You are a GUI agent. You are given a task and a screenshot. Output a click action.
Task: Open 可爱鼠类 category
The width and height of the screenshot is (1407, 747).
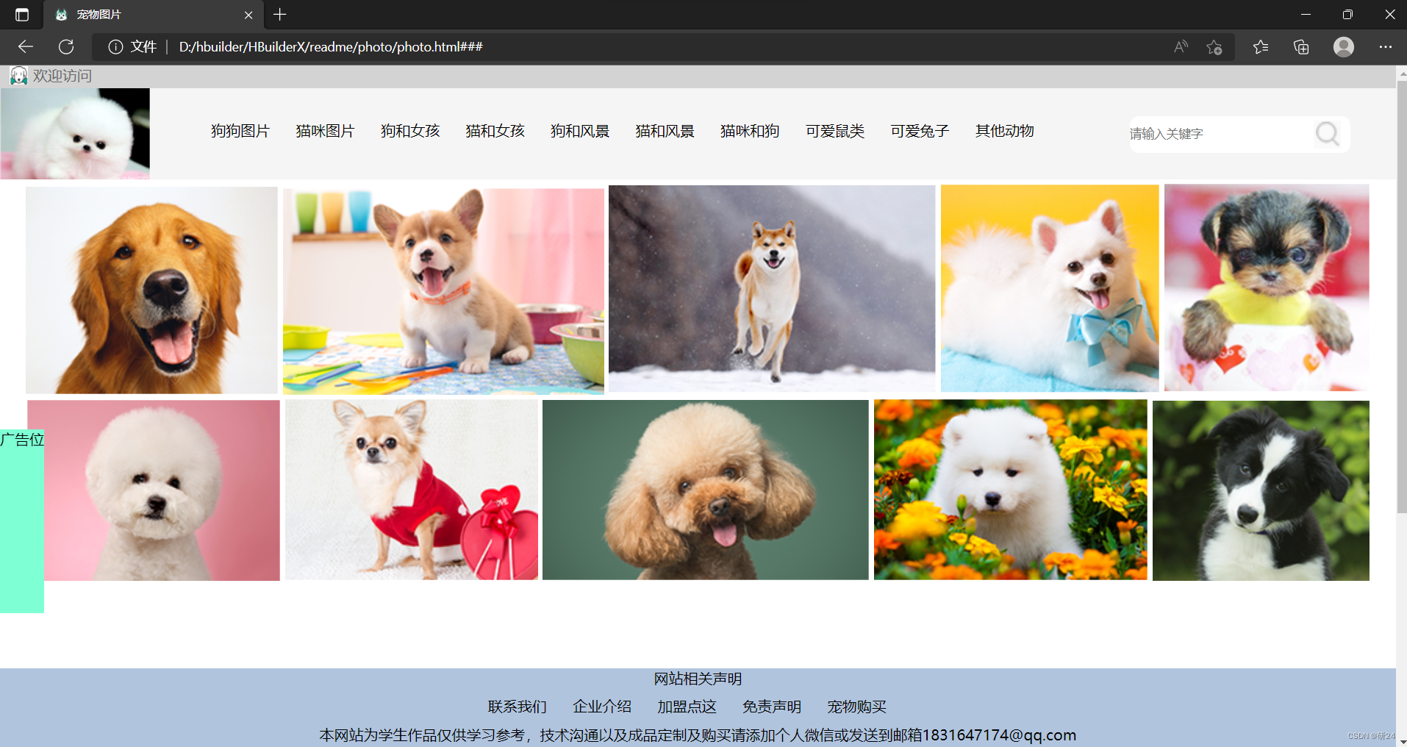(835, 131)
